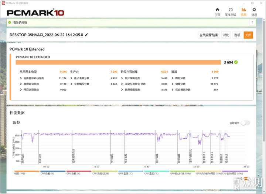Click the orange 关闭 button
This screenshot has width=266, height=194.
(x=248, y=35)
